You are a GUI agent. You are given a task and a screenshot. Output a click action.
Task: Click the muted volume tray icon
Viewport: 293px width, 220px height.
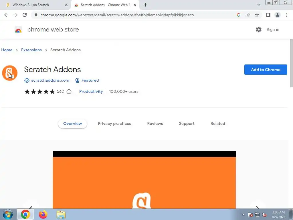(x=264, y=215)
